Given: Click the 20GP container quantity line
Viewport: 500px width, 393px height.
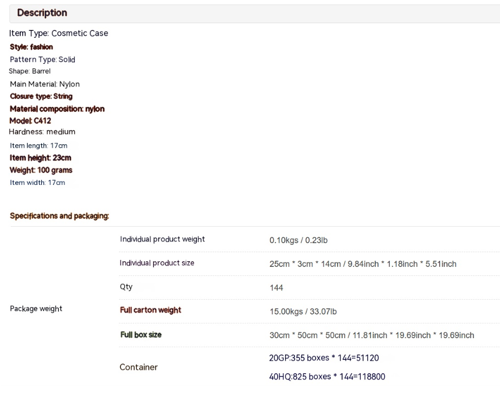Looking at the screenshot, I should coord(324,358).
